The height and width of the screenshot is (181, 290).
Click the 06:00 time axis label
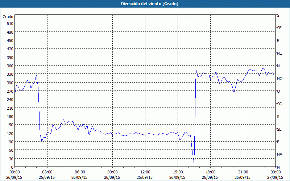click(x=80, y=172)
